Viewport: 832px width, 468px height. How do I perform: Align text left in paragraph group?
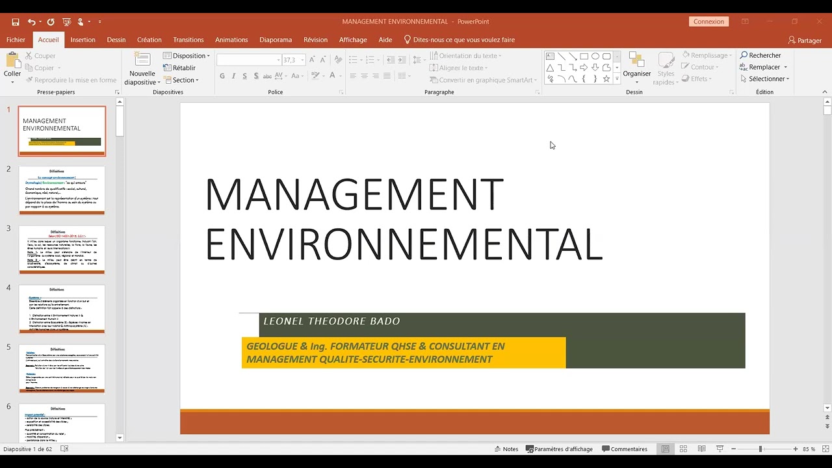[353, 76]
